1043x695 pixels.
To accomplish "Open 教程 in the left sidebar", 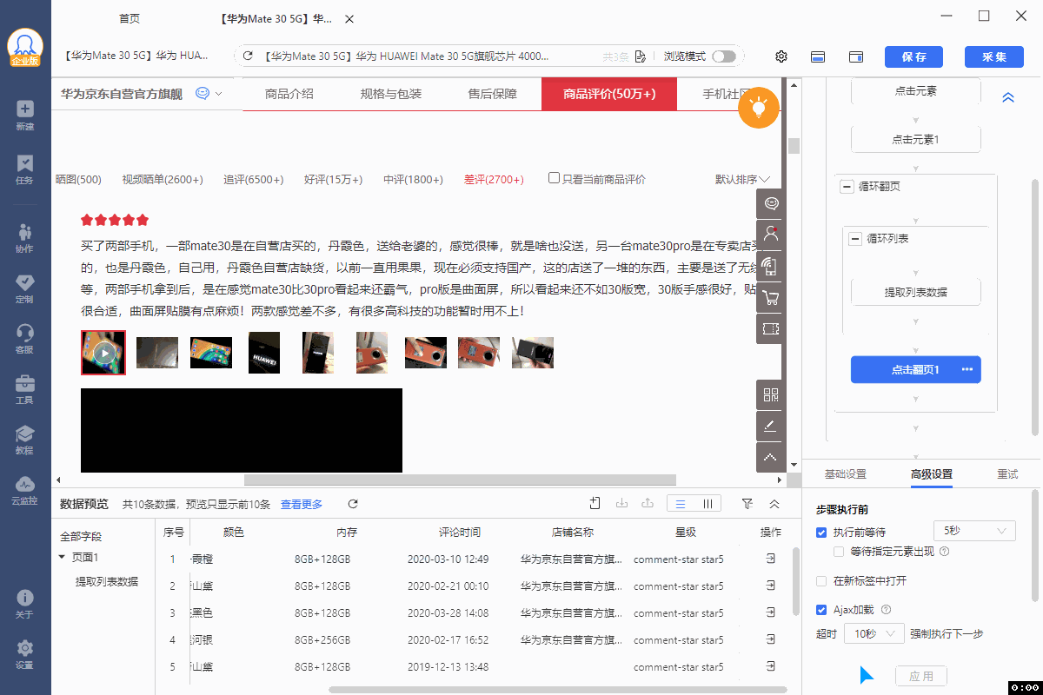I will [24, 440].
